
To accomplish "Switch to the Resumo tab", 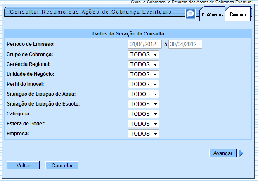I will (x=238, y=14).
